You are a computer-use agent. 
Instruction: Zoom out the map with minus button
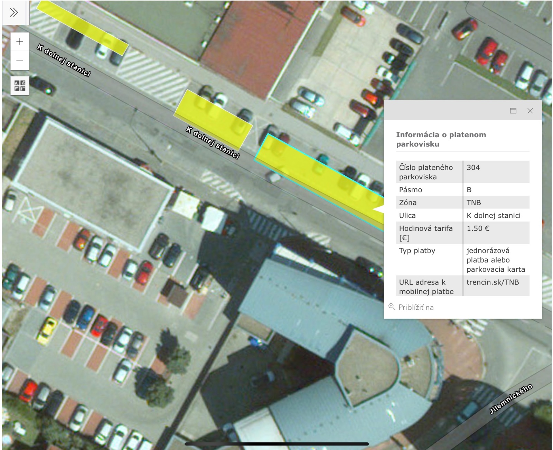[20, 60]
